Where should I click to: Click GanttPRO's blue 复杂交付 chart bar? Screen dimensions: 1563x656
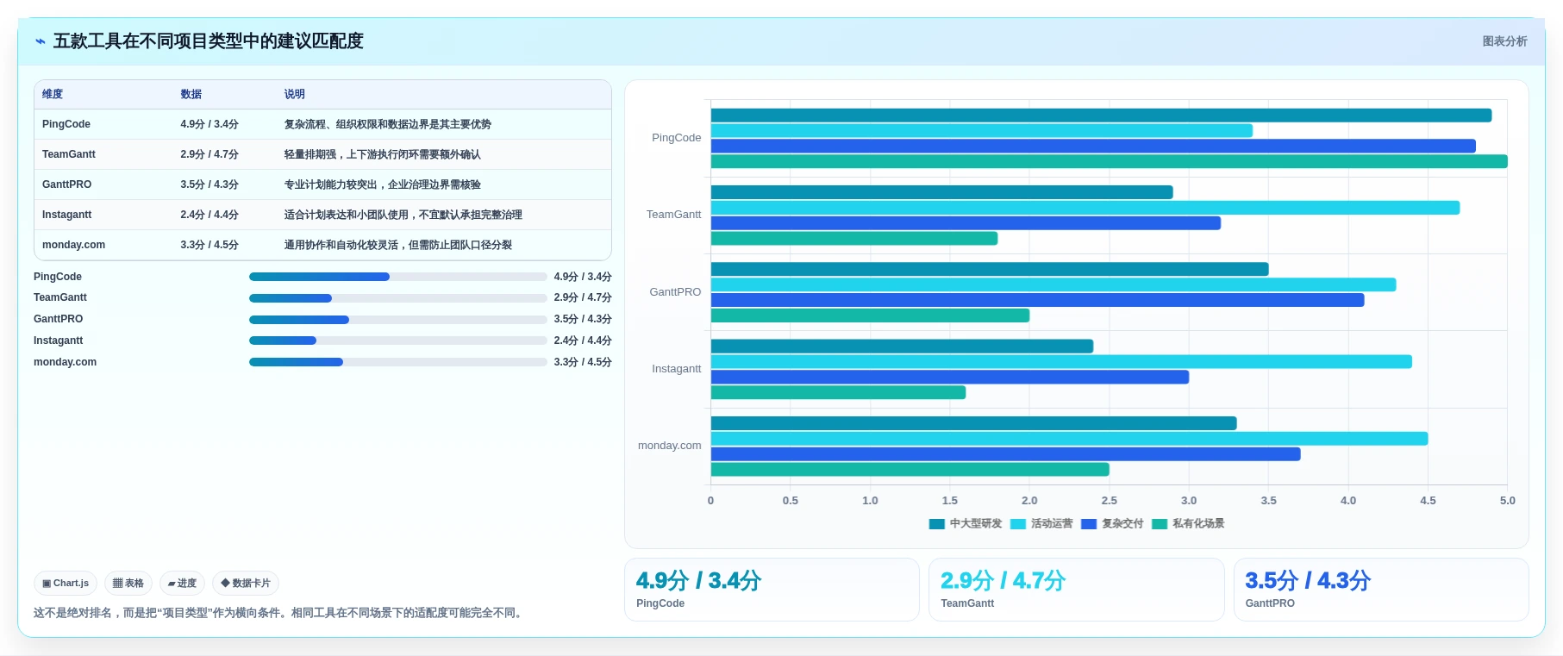tap(1038, 300)
